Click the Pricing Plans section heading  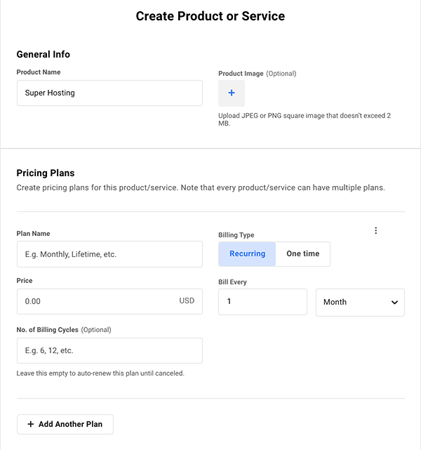coord(46,173)
